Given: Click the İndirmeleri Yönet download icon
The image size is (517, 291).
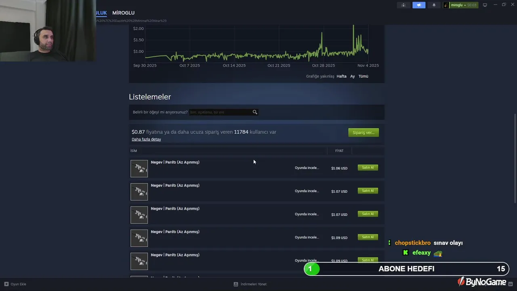Looking at the screenshot, I should (236, 284).
